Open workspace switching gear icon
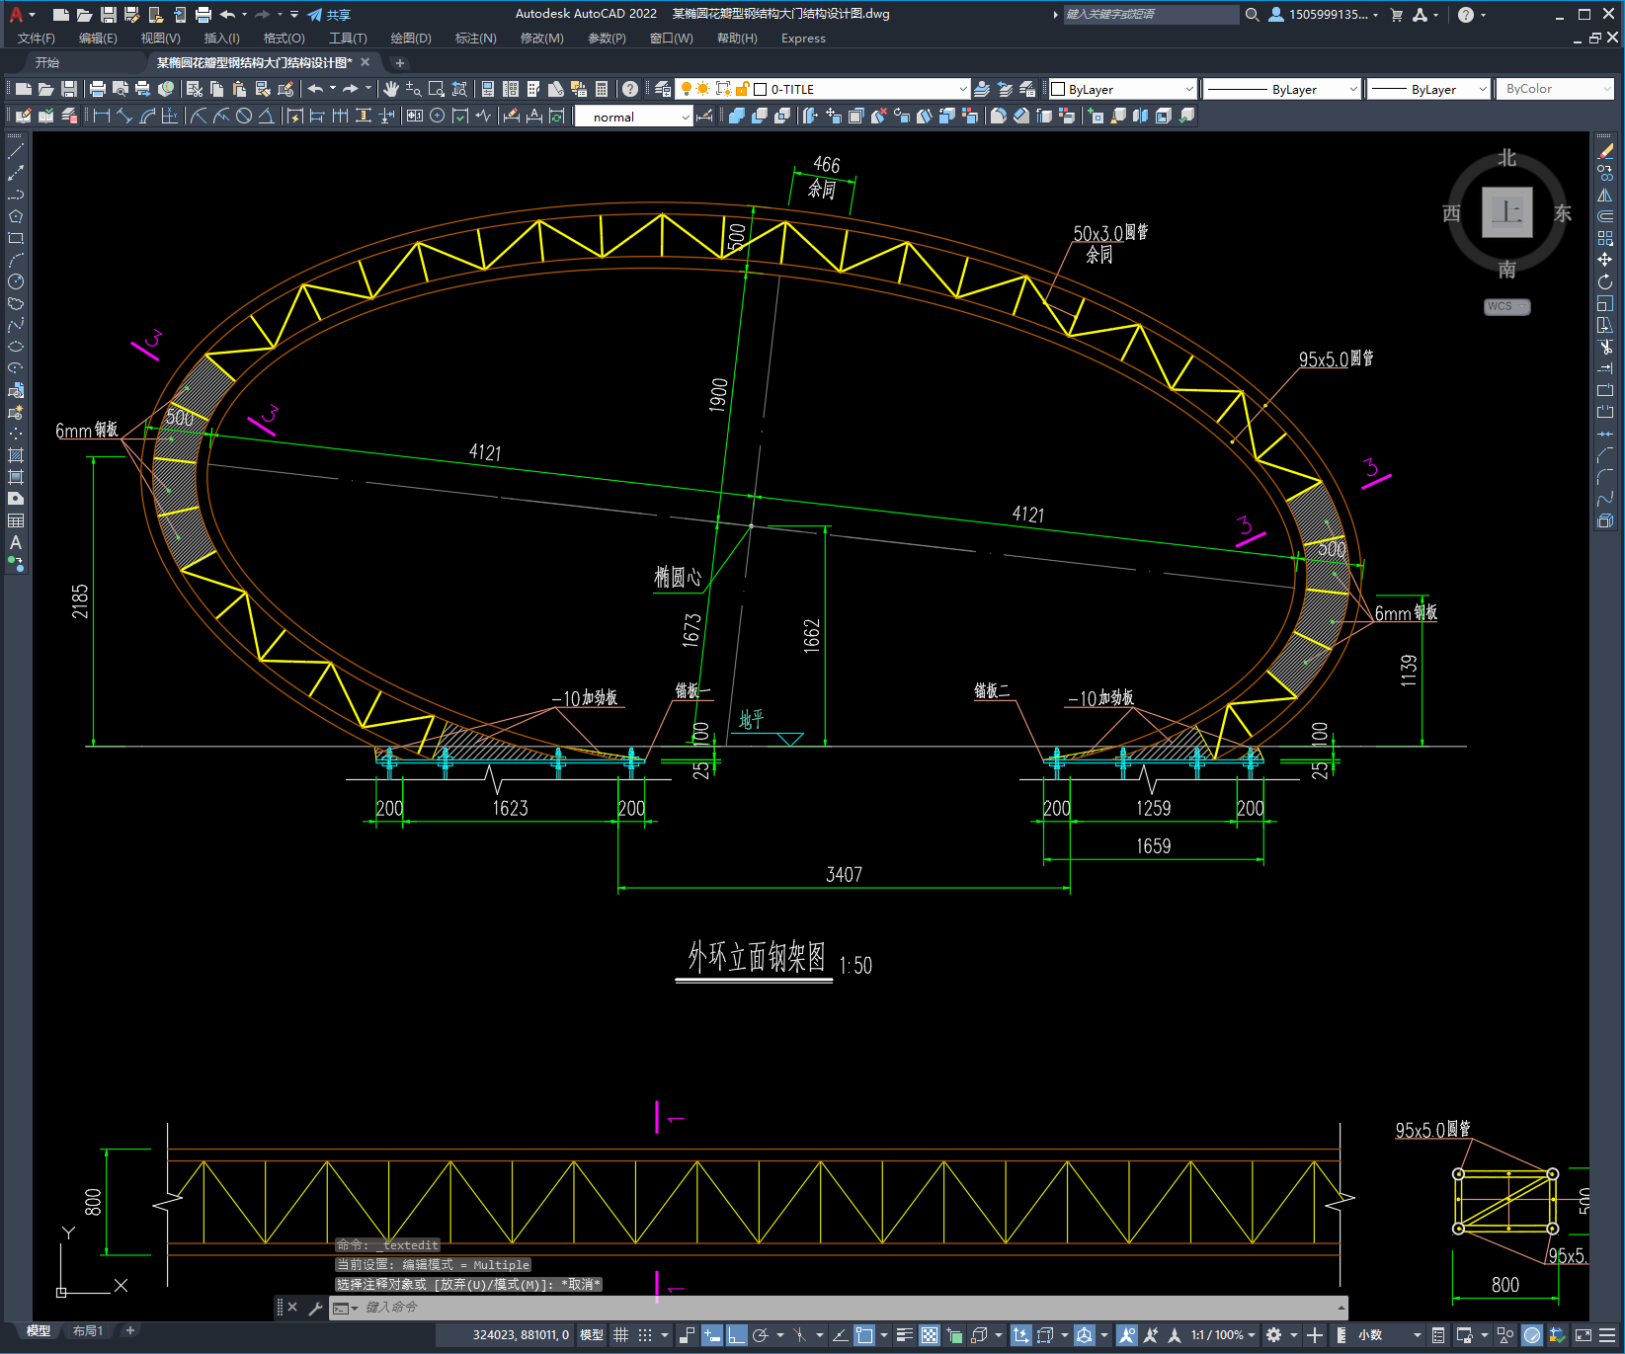This screenshot has height=1354, width=1625. (x=1274, y=1335)
